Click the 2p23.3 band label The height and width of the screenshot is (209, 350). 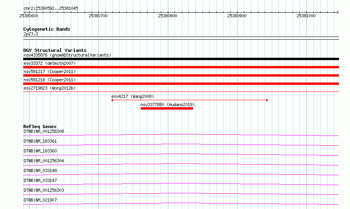(31, 34)
